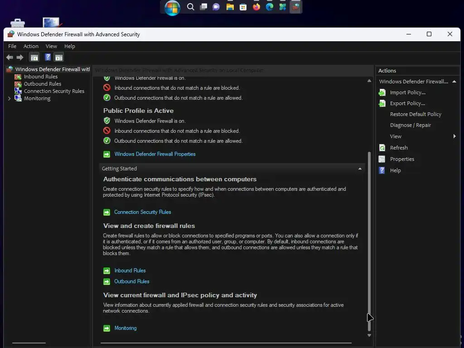Open the Help menu in menu bar

(x=69, y=46)
